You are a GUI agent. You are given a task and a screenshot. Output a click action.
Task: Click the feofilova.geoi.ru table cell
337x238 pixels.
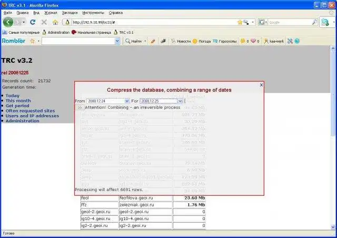coord(145,198)
